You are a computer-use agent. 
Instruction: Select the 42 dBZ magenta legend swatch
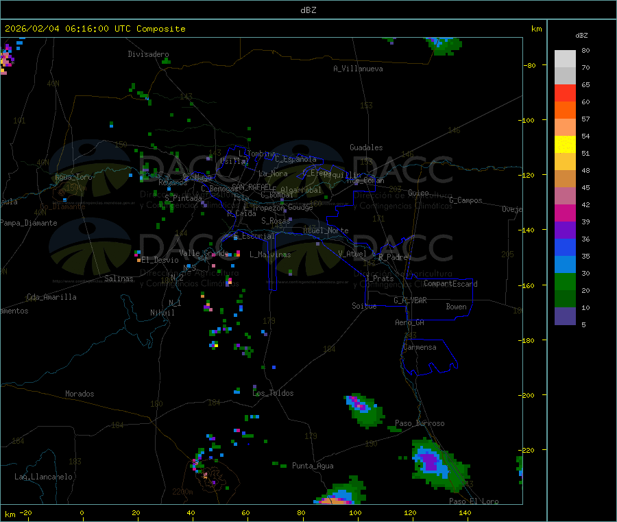565,213
